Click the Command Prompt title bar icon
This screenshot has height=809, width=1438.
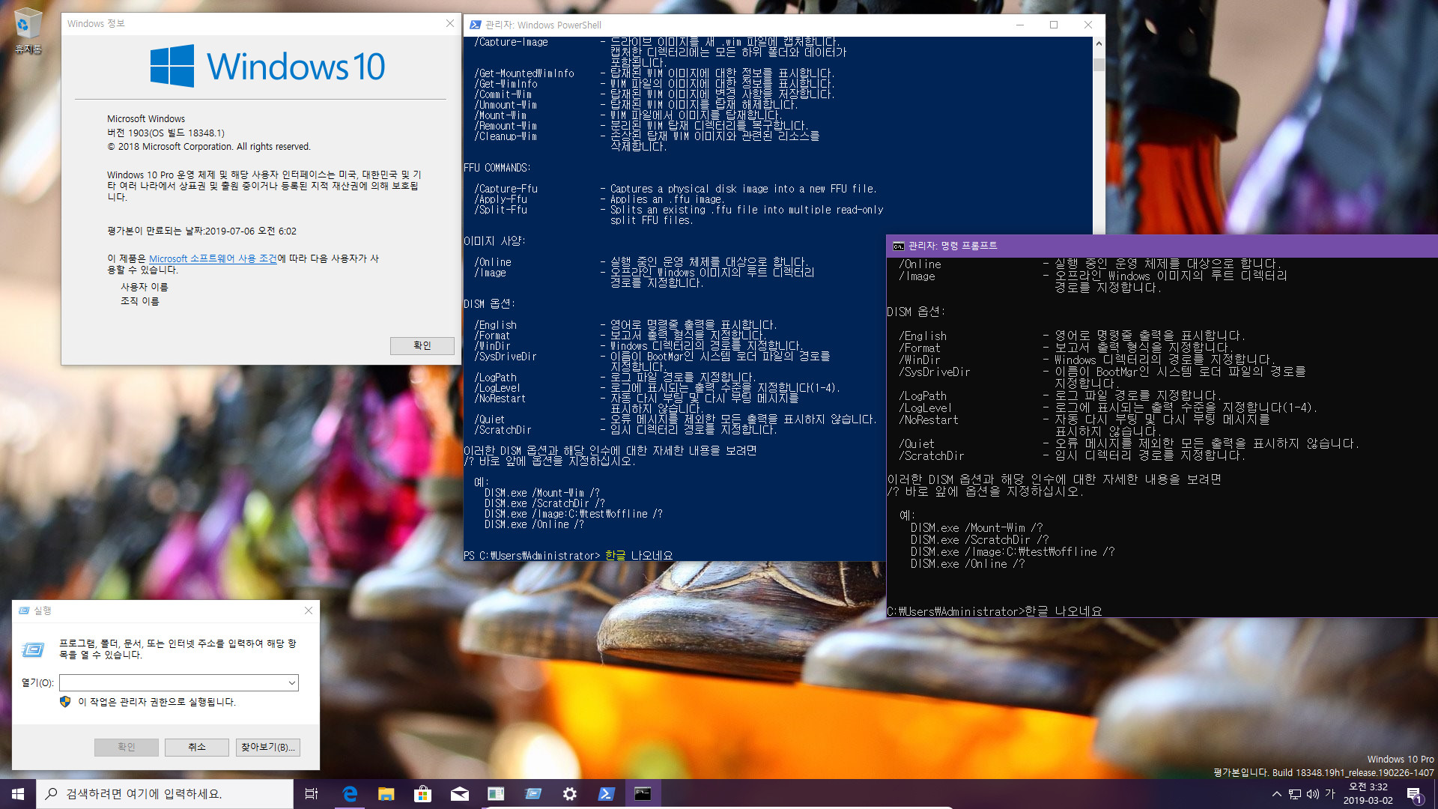(x=898, y=246)
